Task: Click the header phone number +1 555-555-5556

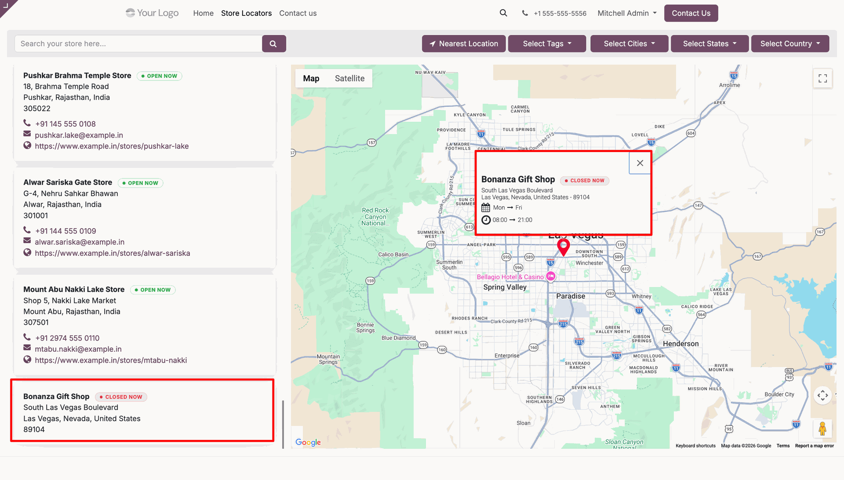Action: pos(560,13)
